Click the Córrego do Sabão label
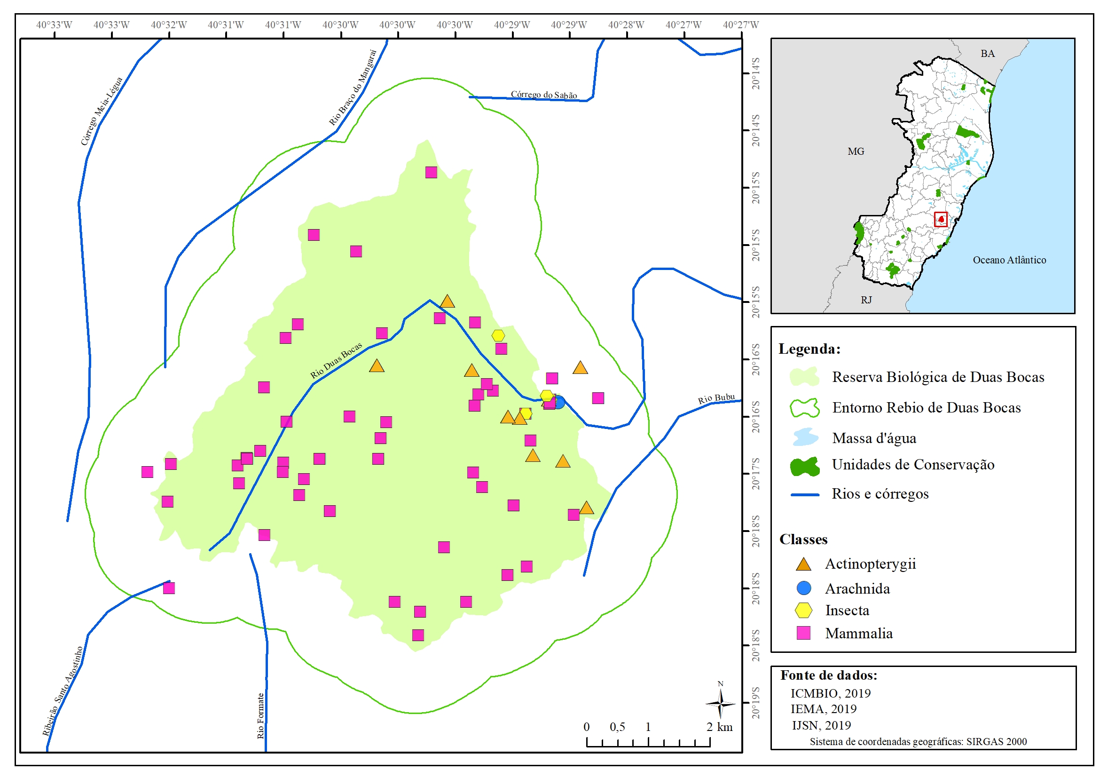1100x778 pixels. tap(543, 95)
